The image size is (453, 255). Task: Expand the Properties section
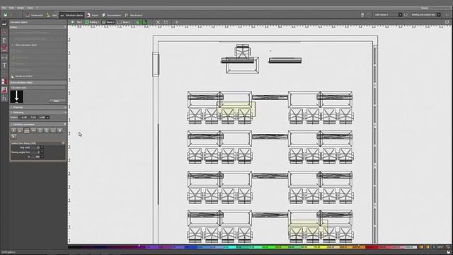click(x=38, y=107)
